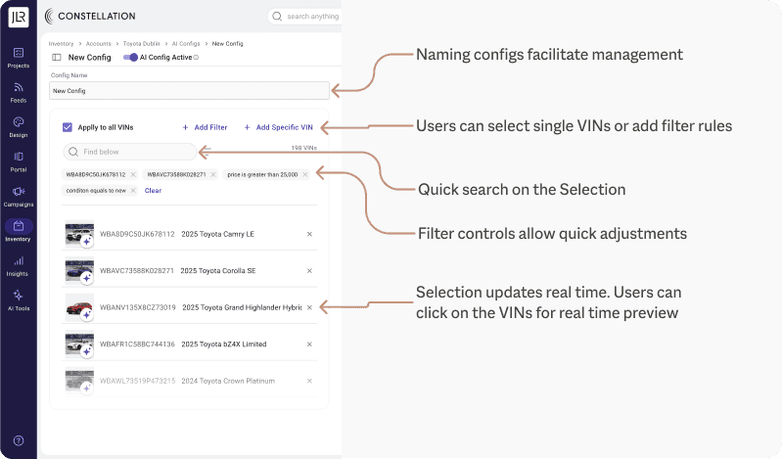Click the help question mark icon
This screenshot has height=459, width=782.
click(x=18, y=440)
